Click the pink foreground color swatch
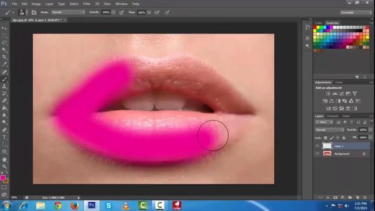 tap(2, 177)
